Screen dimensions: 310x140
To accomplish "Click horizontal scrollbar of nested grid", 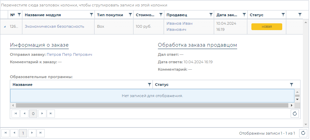I will [152, 105].
